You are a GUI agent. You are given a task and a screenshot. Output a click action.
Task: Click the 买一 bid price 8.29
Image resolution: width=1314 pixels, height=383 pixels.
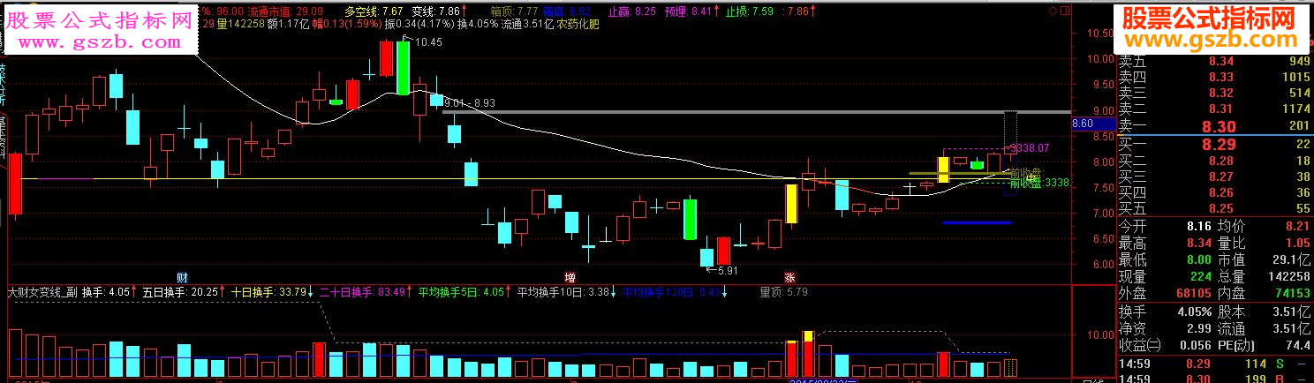pos(1217,144)
